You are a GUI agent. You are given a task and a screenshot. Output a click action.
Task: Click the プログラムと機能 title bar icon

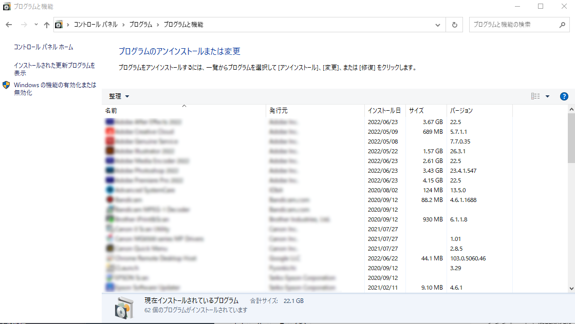point(7,6)
